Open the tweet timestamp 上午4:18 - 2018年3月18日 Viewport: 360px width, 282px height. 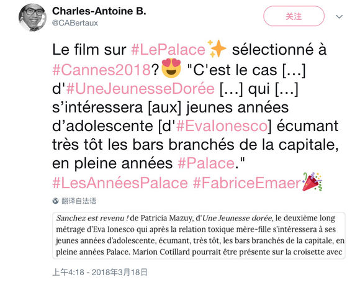pos(100,272)
